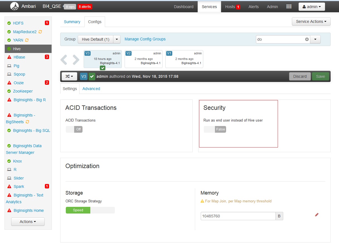Open the compare versions shuffle icon
Screen dimensions: 339x252
point(69,76)
